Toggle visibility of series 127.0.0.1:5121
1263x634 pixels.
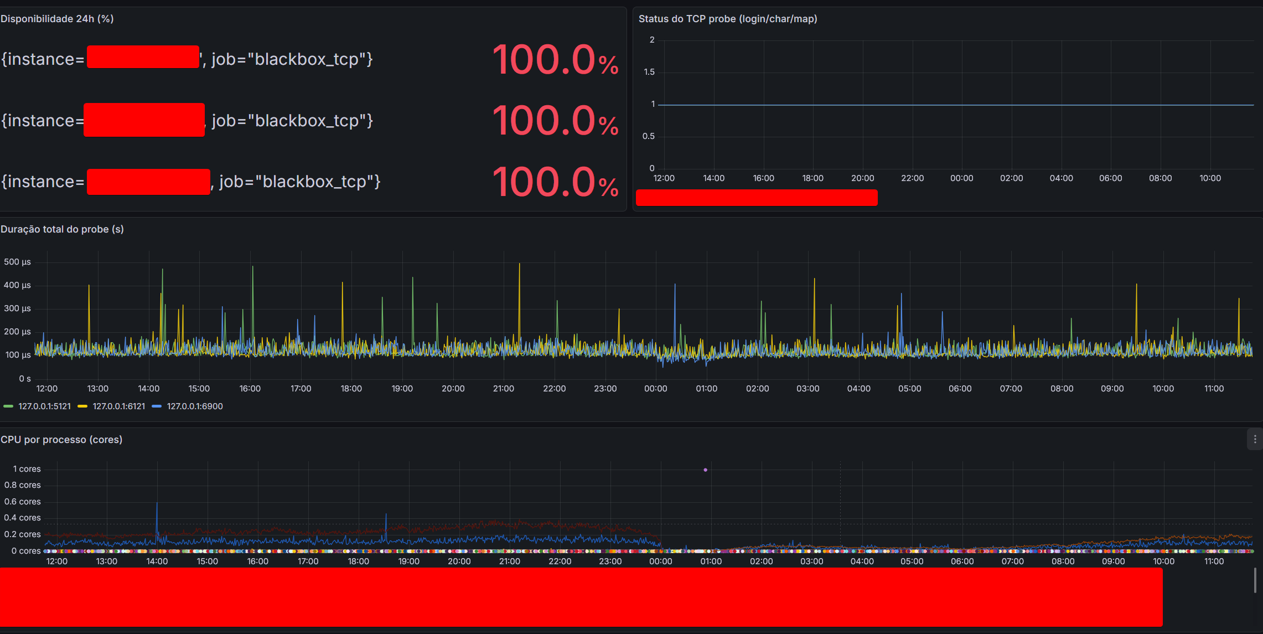(44, 406)
